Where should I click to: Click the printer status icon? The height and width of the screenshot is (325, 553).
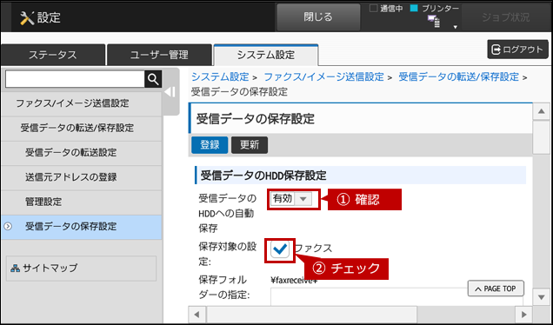(434, 22)
